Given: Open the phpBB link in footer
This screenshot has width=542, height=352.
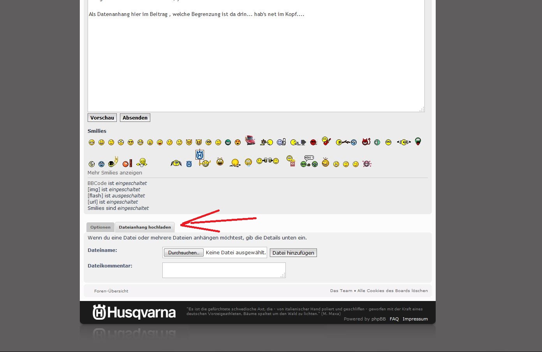Looking at the screenshot, I should pos(378,319).
